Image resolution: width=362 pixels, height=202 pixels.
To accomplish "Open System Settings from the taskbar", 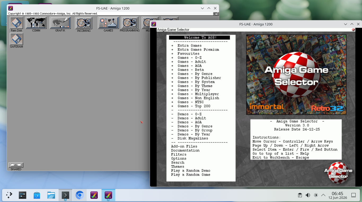I will (22, 195).
